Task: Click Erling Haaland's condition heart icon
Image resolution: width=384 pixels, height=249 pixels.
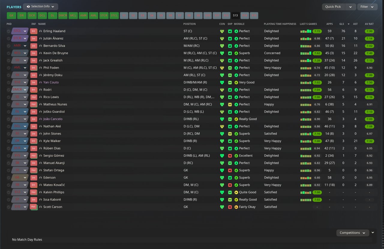Action: 222,31
